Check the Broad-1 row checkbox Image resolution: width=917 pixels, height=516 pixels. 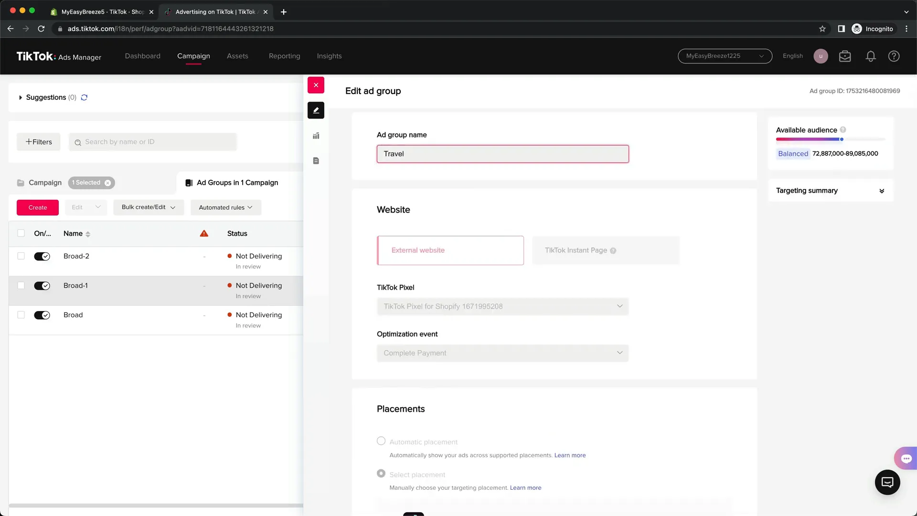click(21, 286)
